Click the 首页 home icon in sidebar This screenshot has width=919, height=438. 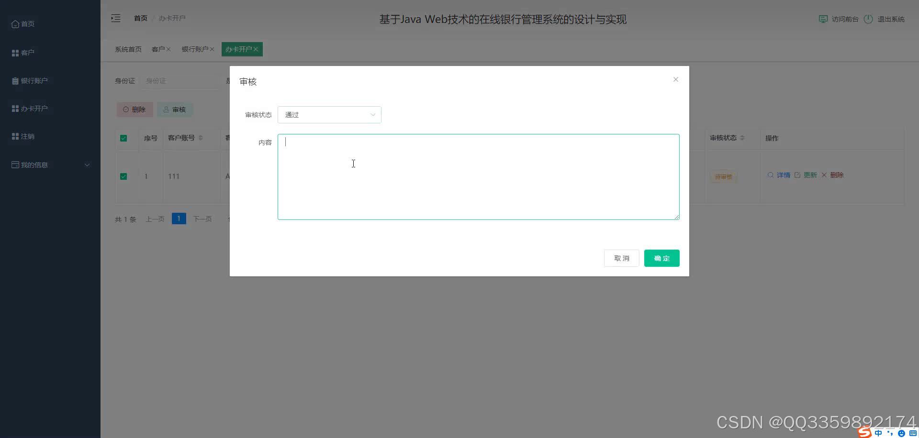click(x=15, y=24)
